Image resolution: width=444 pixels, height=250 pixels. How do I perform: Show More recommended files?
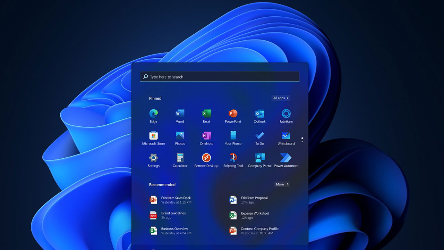click(x=282, y=184)
